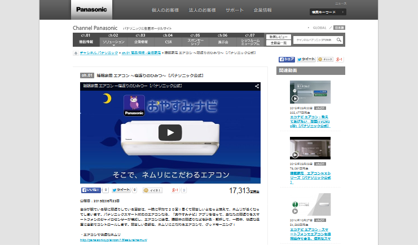
Task: Open 睡眠家電 エアコンＮＸシリーズ link
Action: (x=310, y=177)
